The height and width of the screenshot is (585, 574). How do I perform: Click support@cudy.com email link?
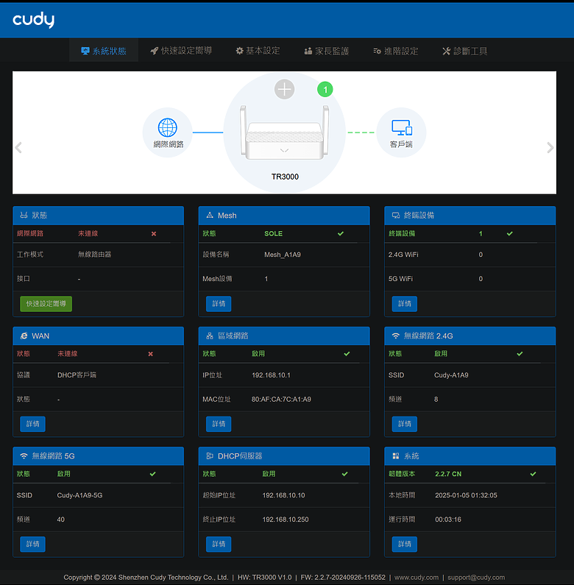(x=476, y=577)
